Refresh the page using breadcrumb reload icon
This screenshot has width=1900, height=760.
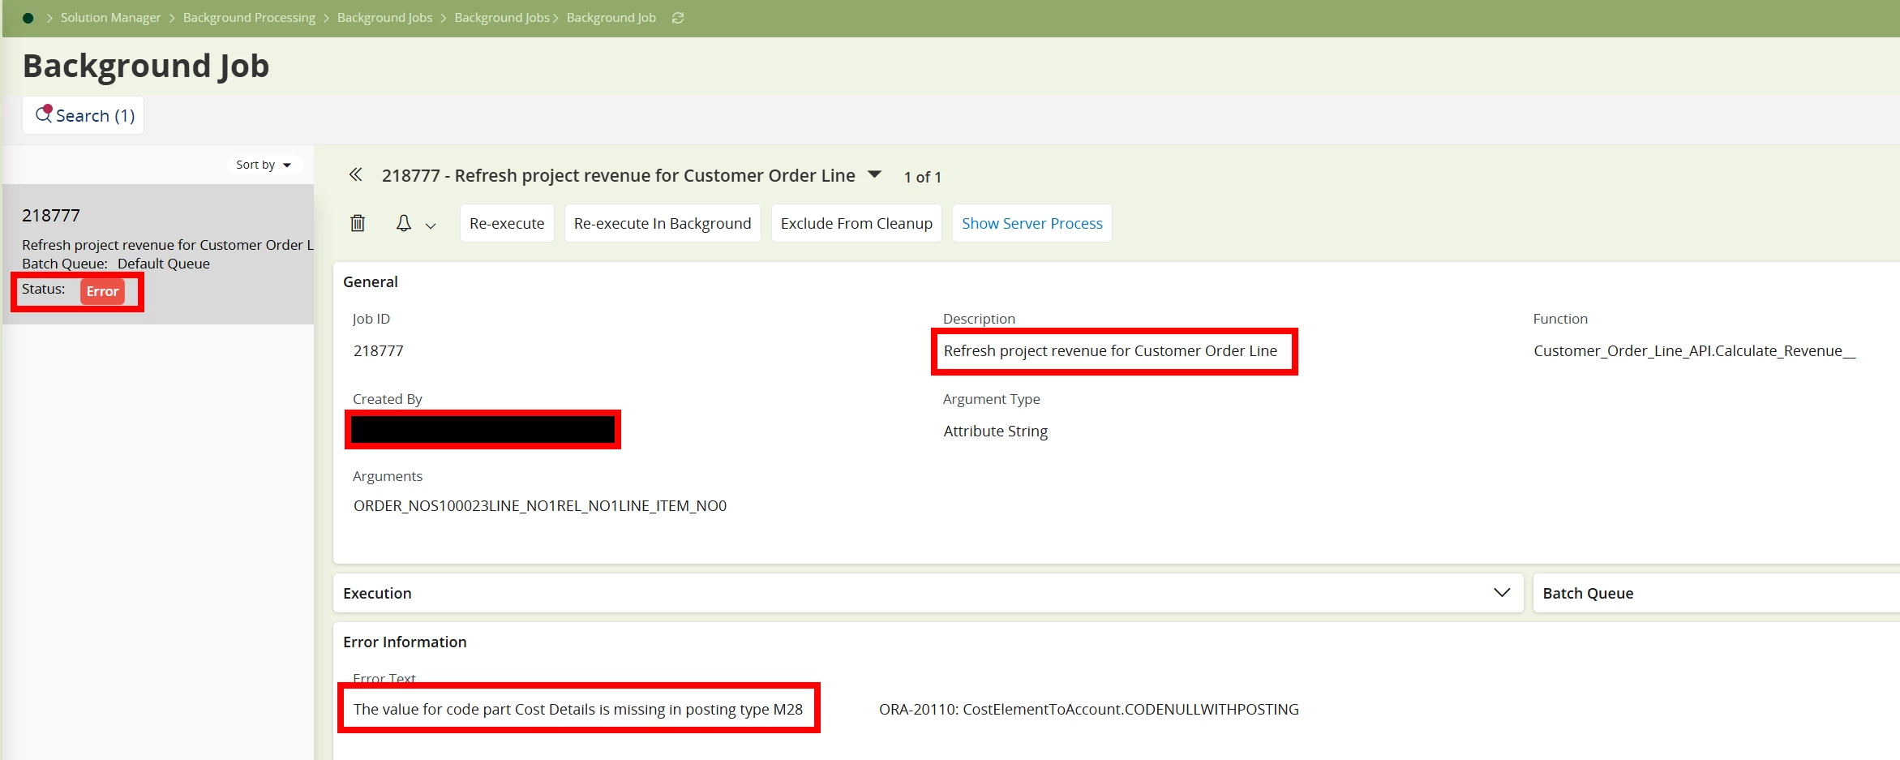(x=678, y=18)
